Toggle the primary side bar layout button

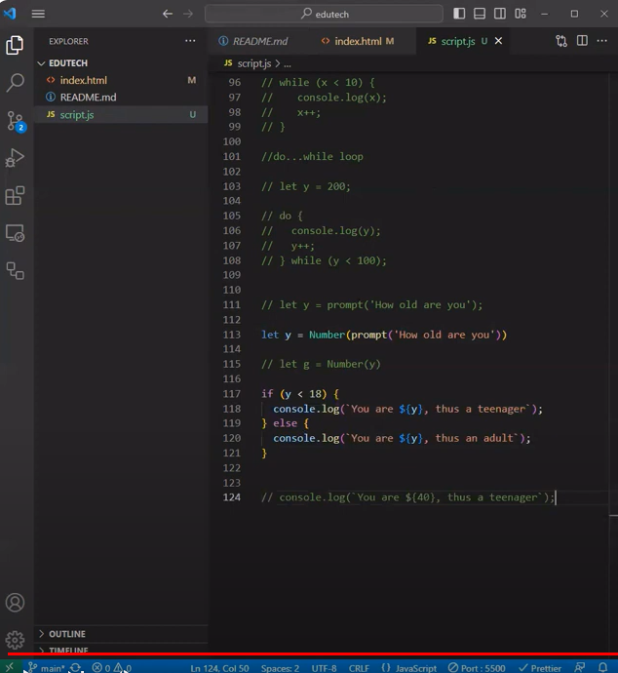coord(459,14)
